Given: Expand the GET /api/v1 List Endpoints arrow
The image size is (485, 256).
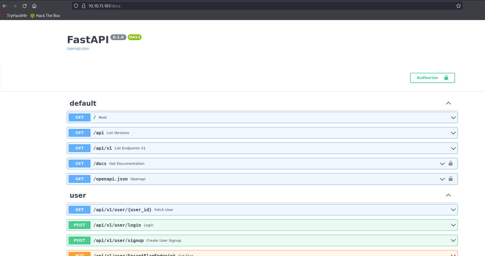Looking at the screenshot, I should click(x=453, y=148).
